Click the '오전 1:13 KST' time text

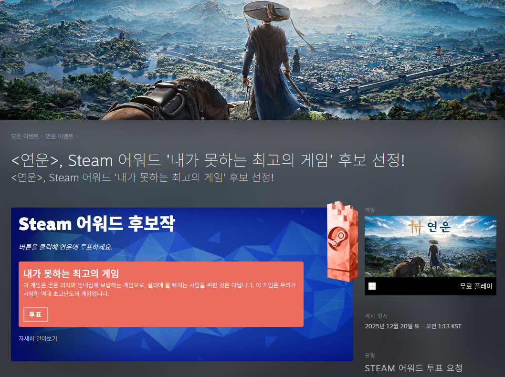(x=443, y=326)
